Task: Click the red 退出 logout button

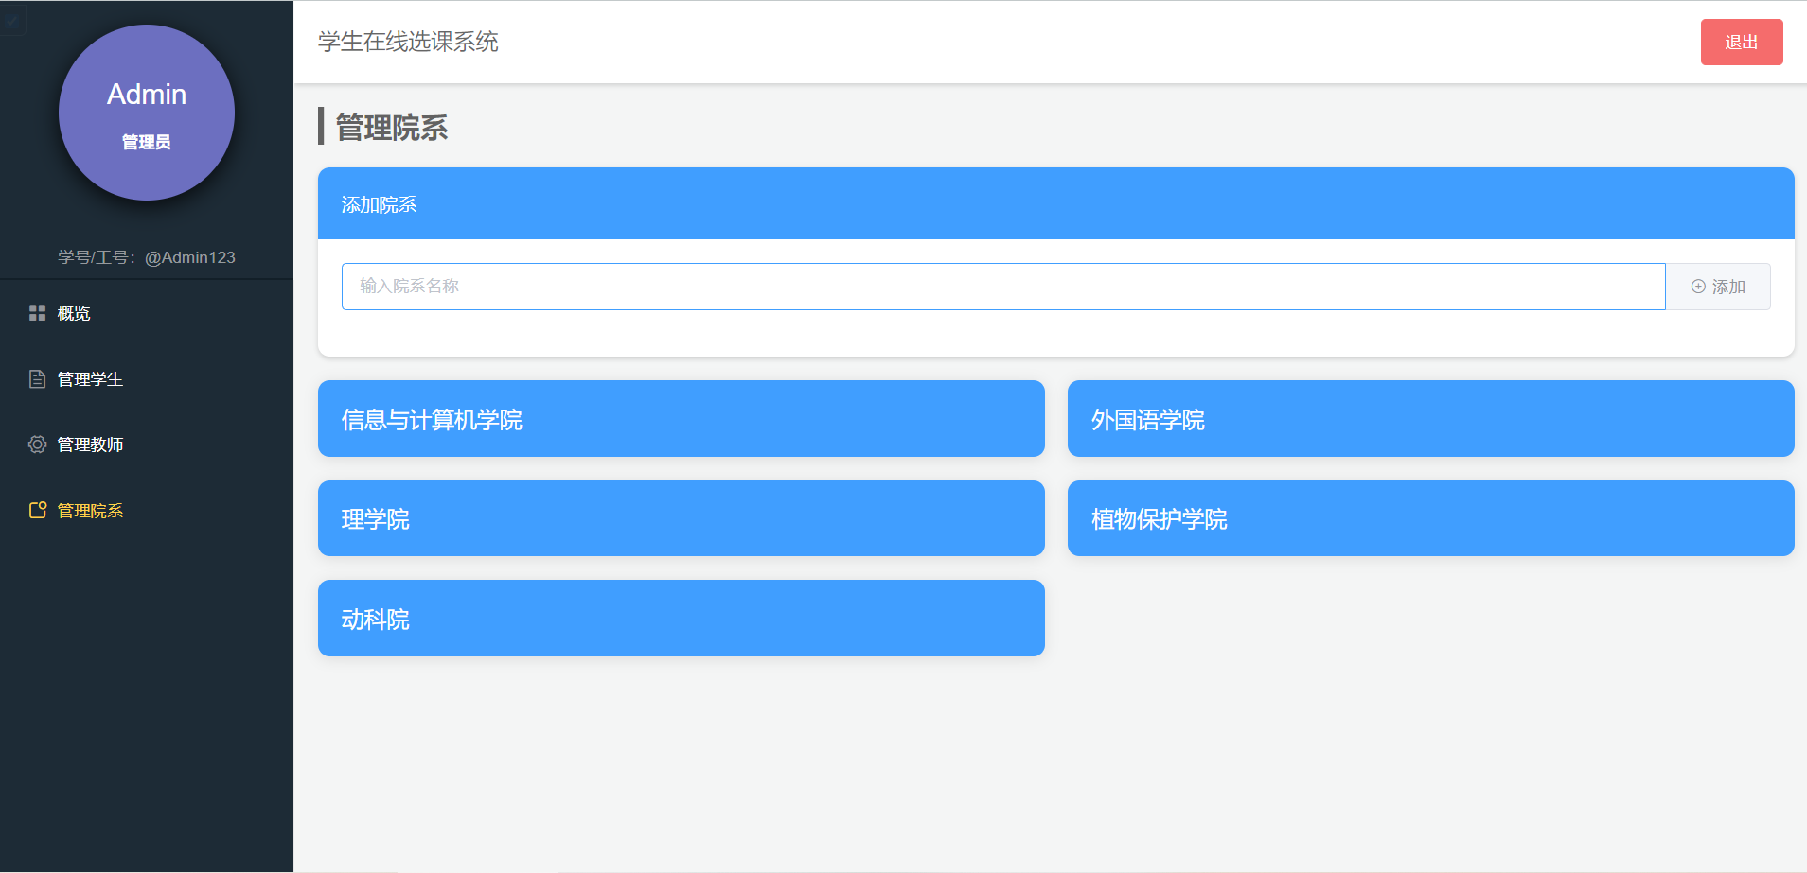Action: pyautogui.click(x=1742, y=43)
